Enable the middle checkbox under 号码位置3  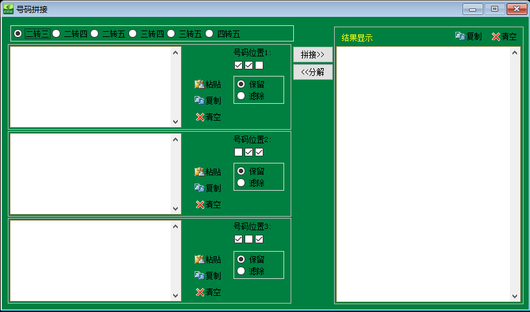point(249,239)
